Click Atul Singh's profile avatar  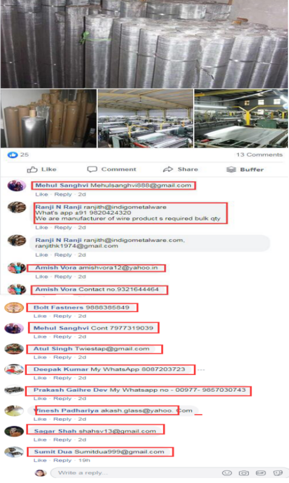(14, 349)
